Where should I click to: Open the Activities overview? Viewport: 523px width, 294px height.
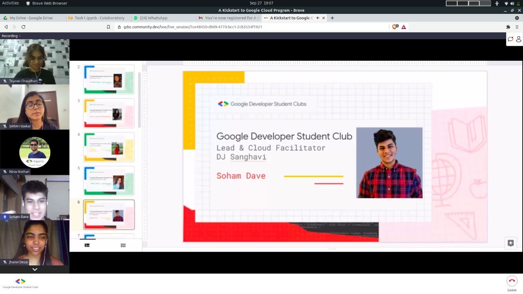(x=11, y=3)
